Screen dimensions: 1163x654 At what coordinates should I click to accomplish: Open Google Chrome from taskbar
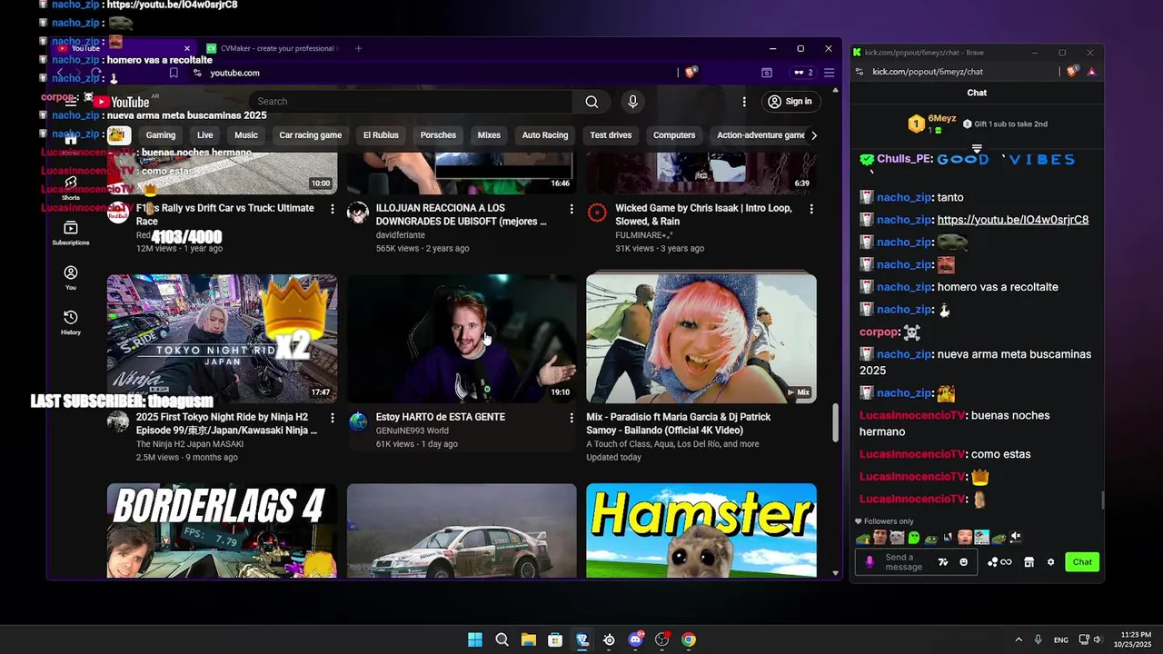click(689, 639)
